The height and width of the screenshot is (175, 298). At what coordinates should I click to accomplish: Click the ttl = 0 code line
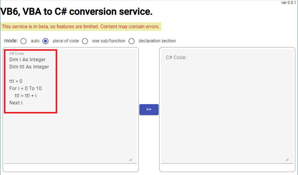[16, 81]
